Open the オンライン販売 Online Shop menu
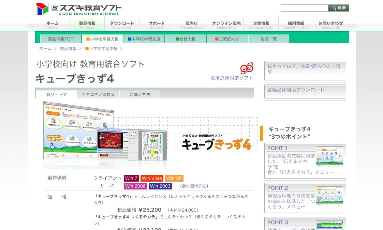 [x=226, y=25]
